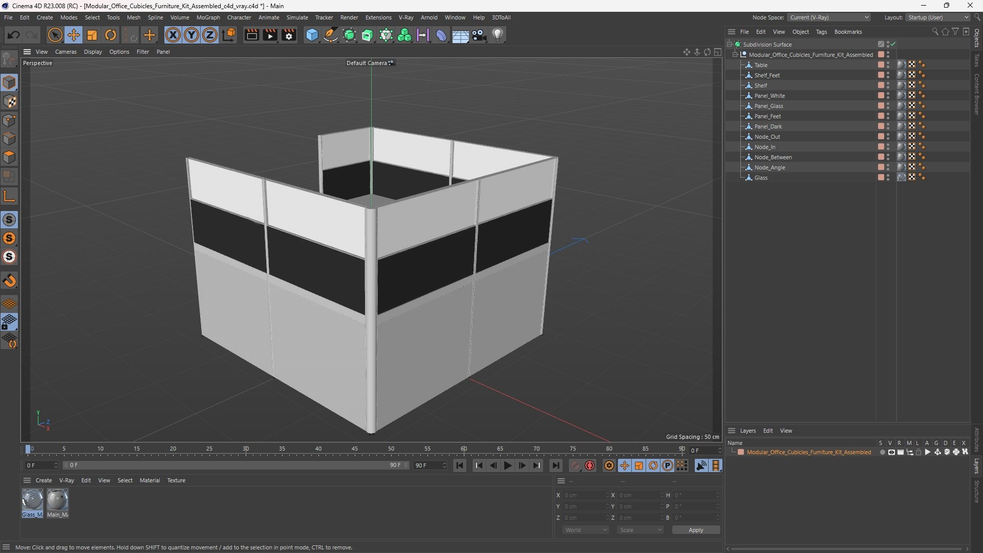Select the Scale tool
The width and height of the screenshot is (983, 553).
point(92,35)
